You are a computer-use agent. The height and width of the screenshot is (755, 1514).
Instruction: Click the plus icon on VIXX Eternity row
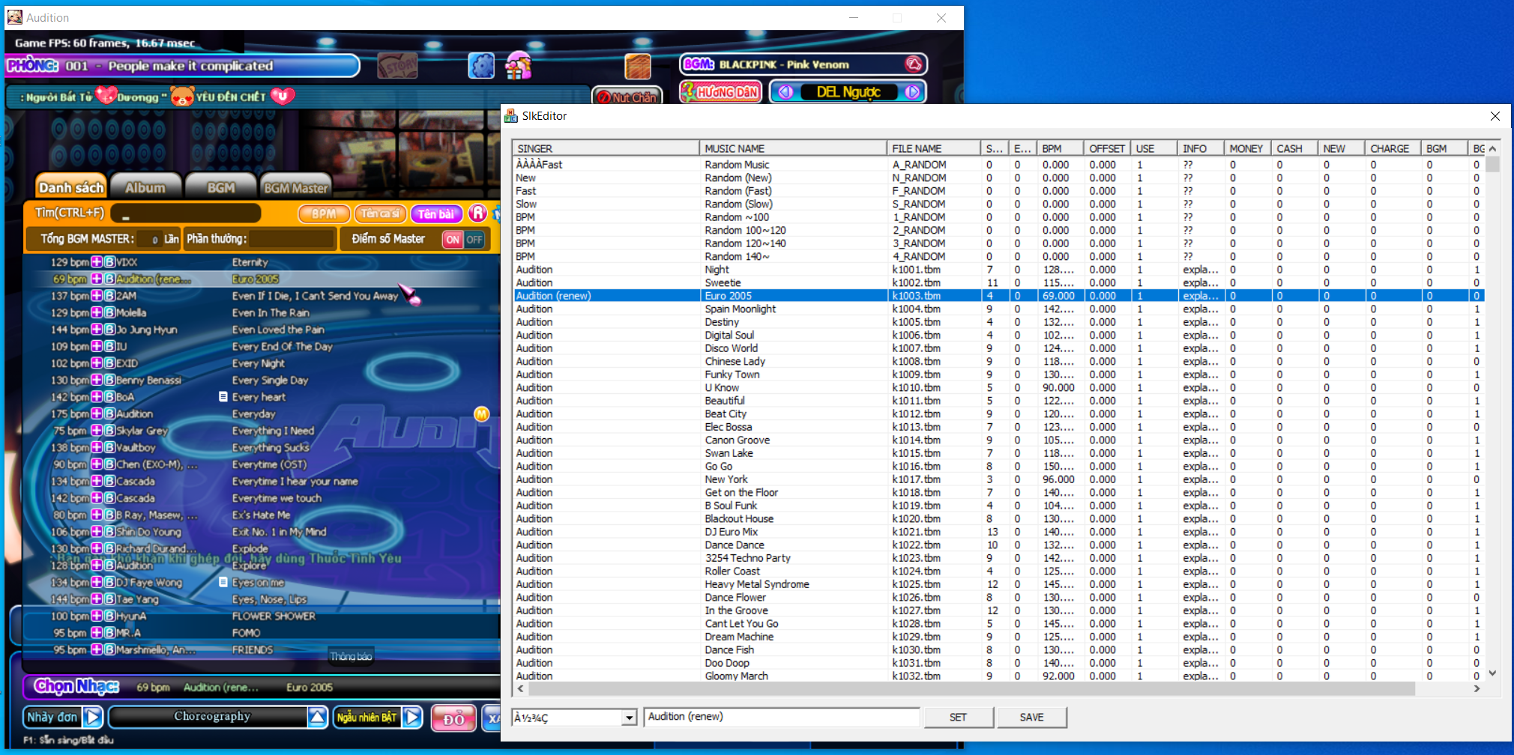coord(97,262)
